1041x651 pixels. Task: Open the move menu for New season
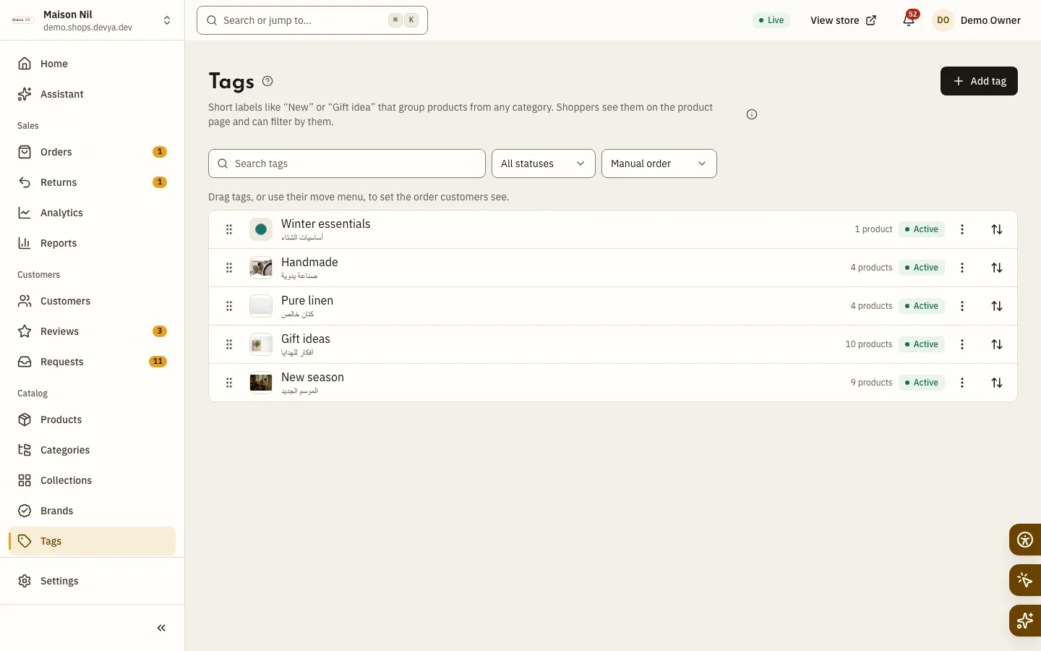pos(997,383)
